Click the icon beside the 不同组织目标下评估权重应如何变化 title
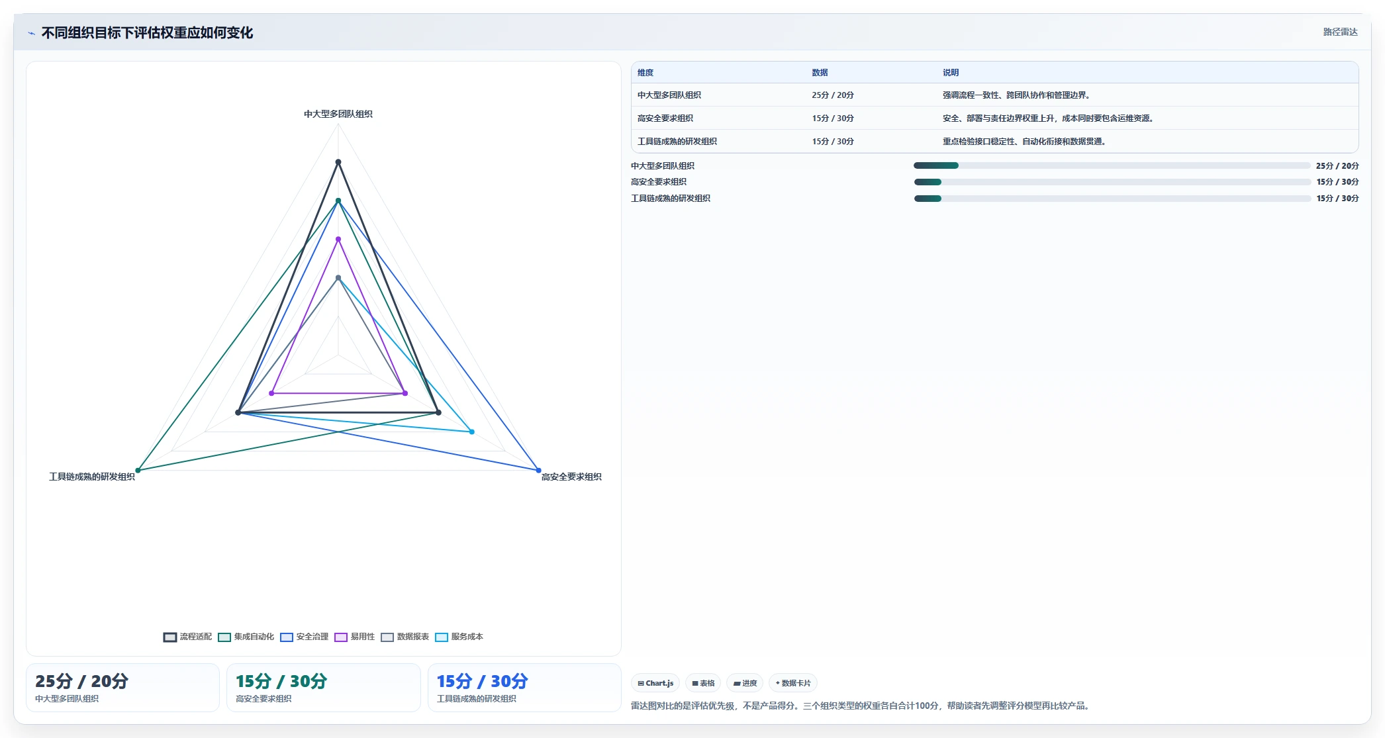 pyautogui.click(x=31, y=33)
